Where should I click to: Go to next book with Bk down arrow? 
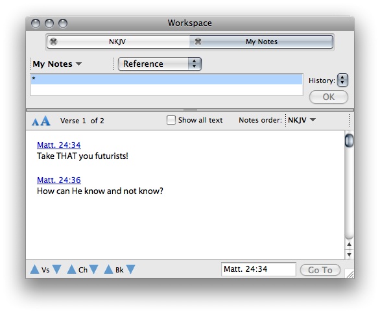tap(130, 269)
